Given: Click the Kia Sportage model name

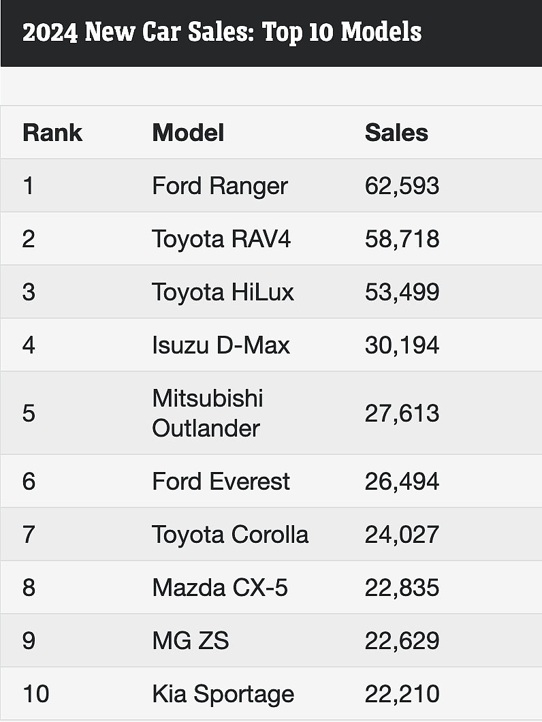Looking at the screenshot, I should (x=223, y=694).
